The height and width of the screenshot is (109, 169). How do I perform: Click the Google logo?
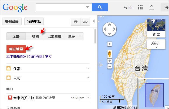click(15, 8)
